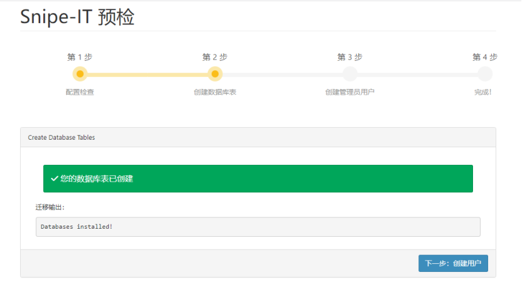This screenshot has width=522, height=292.
Task: Click the 创建数据库表 step caption
Action: coord(215,92)
